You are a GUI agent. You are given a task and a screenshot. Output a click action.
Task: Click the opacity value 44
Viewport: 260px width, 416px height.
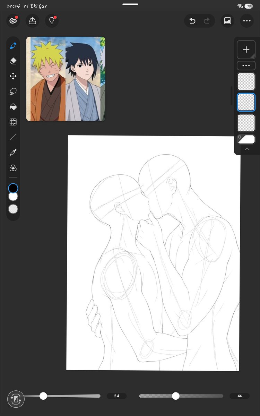[240, 396]
